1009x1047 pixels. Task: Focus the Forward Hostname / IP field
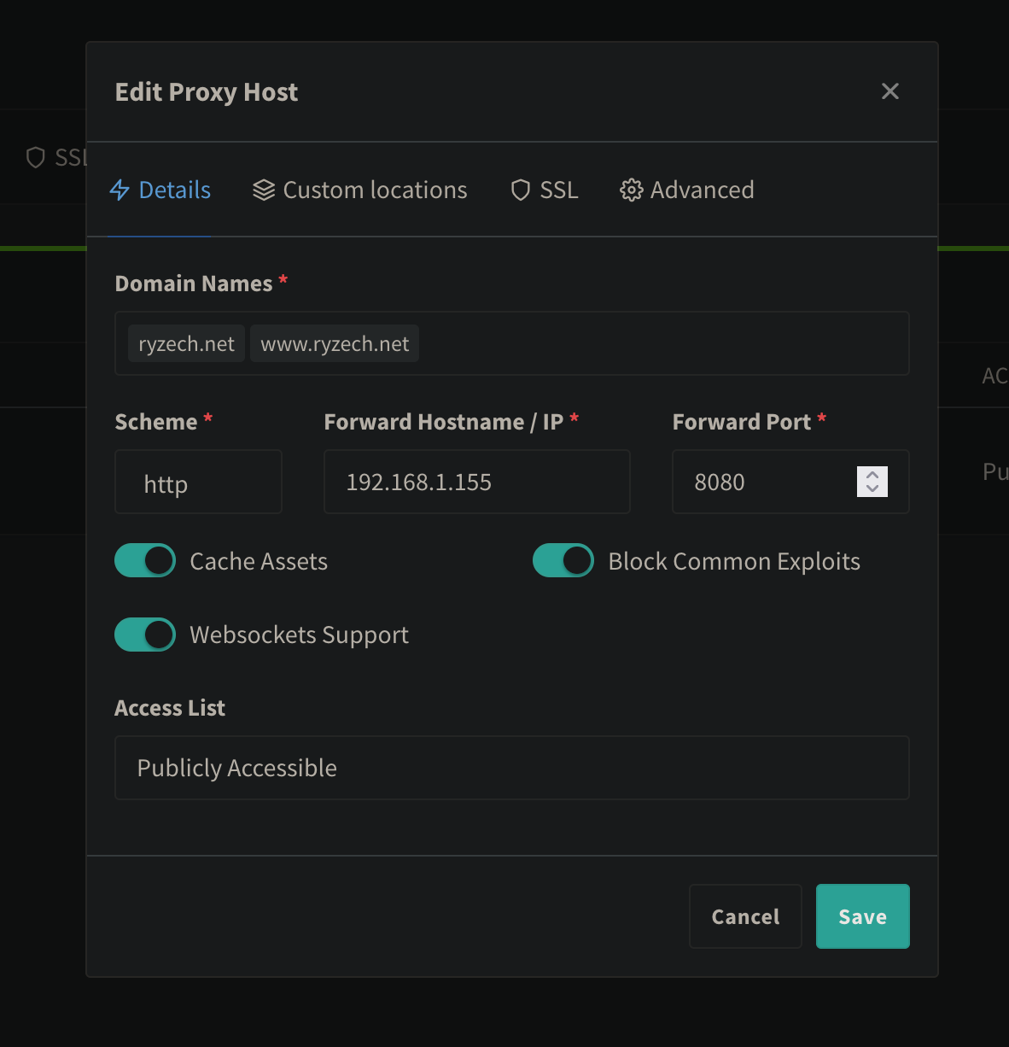click(x=476, y=483)
